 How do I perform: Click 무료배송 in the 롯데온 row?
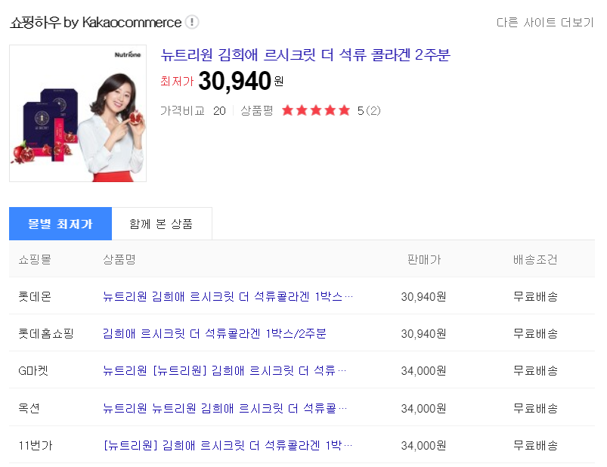click(535, 297)
